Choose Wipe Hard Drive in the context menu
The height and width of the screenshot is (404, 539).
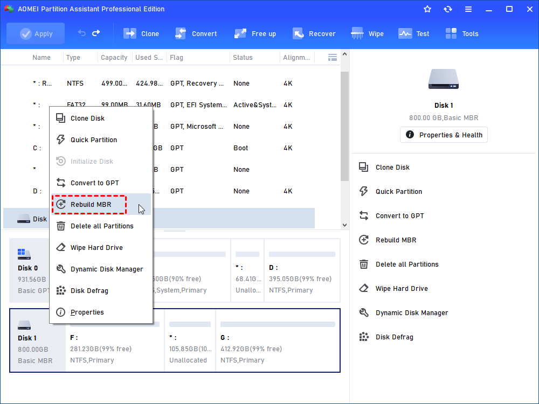(101, 247)
